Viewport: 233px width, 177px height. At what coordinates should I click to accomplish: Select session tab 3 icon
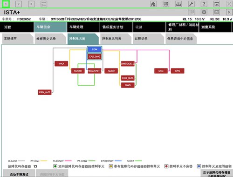[31, 4]
